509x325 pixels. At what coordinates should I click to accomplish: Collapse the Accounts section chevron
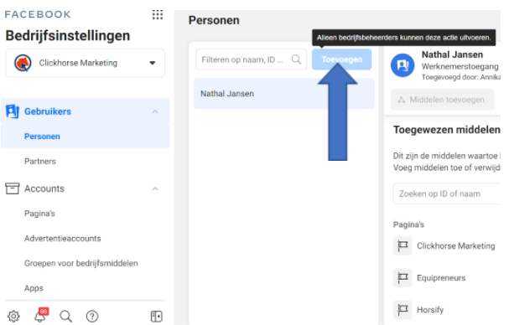click(155, 188)
